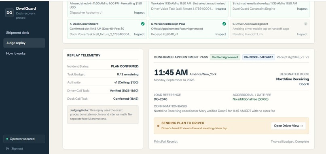Viewport: 326px width, 154px height.
Task: Click the 11:45 AM appointment time
Action: [x=171, y=72]
